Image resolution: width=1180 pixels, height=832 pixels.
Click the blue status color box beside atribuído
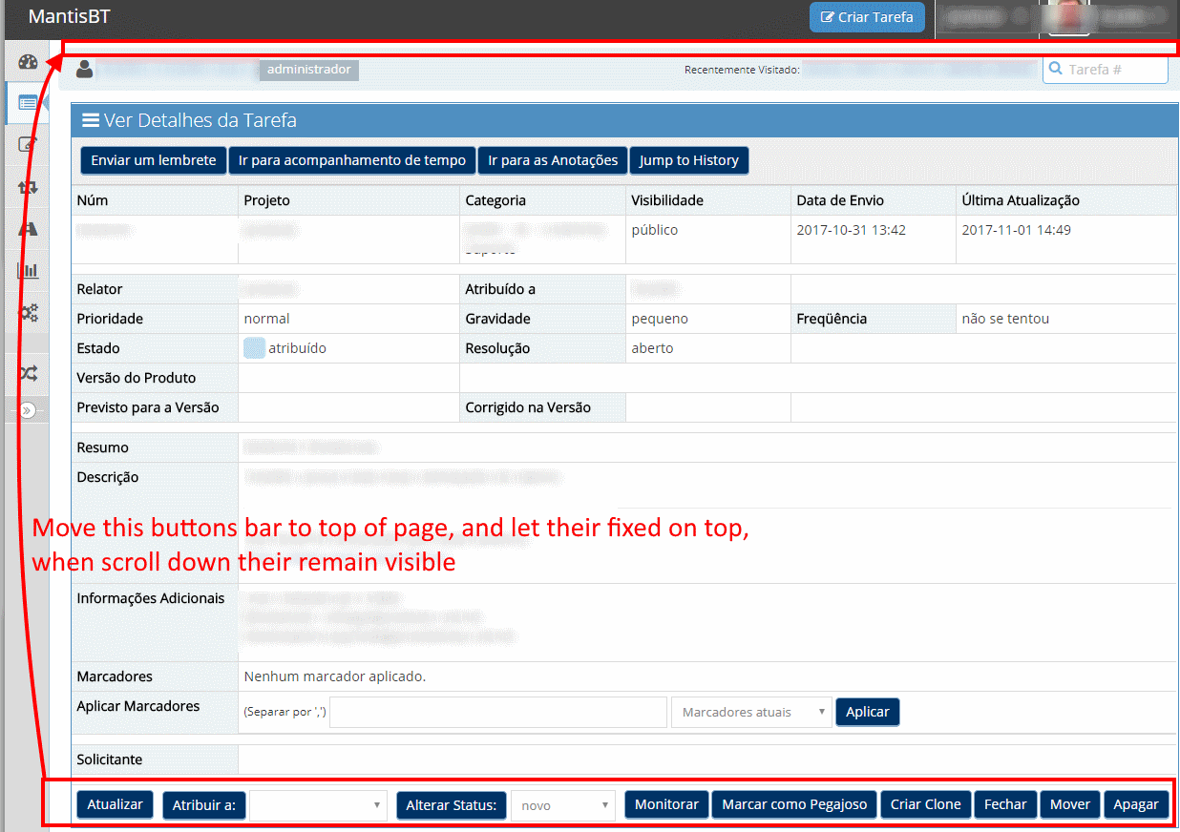coord(254,348)
